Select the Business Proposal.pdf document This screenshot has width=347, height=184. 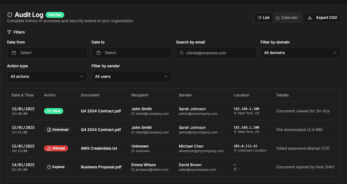coord(101,167)
